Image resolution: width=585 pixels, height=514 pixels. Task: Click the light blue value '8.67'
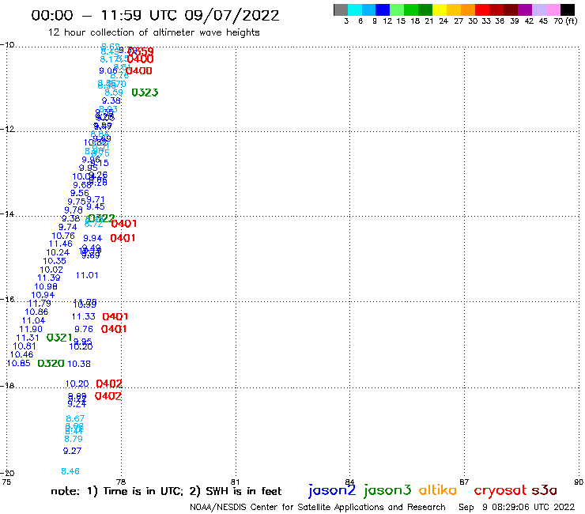click(75, 418)
